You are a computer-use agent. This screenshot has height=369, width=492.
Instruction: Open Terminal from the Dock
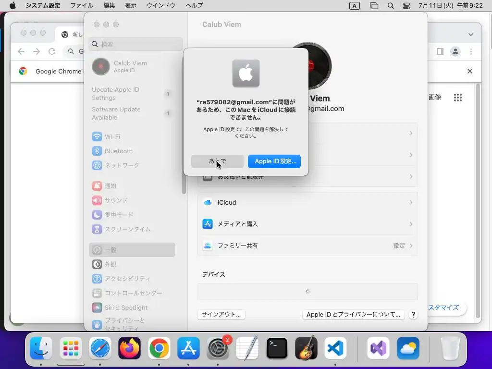point(277,348)
